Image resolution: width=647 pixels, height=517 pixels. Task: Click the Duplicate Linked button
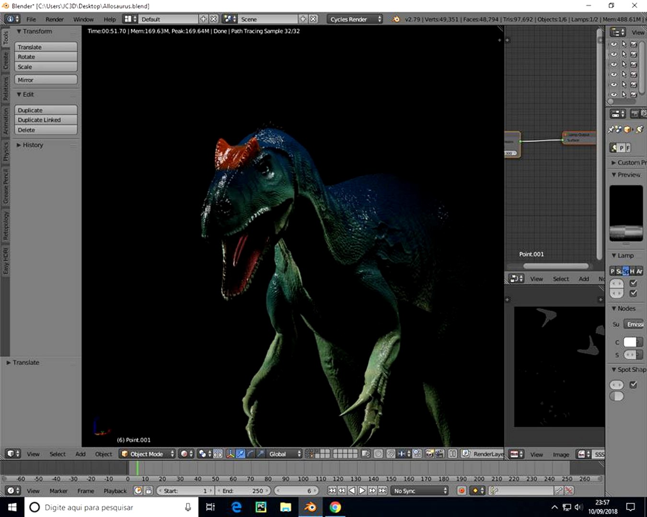pyautogui.click(x=46, y=120)
